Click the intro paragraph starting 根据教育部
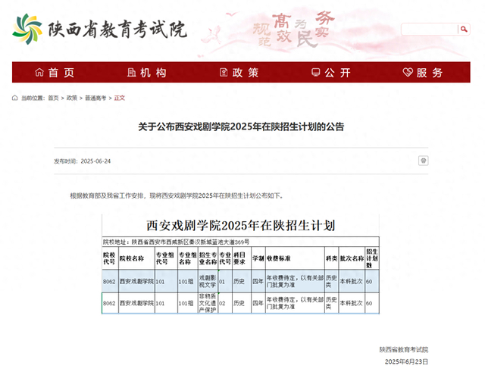The height and width of the screenshot is (375, 485). click(x=177, y=195)
